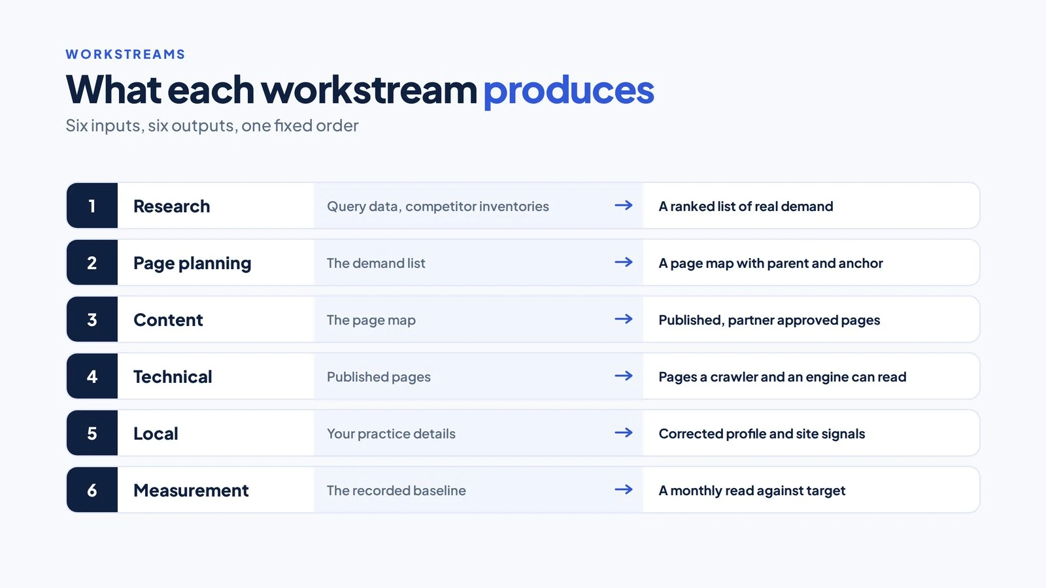Click 'Query data, competitor inventories' input text
Viewport: 1046px width, 588px height.
[438, 206]
